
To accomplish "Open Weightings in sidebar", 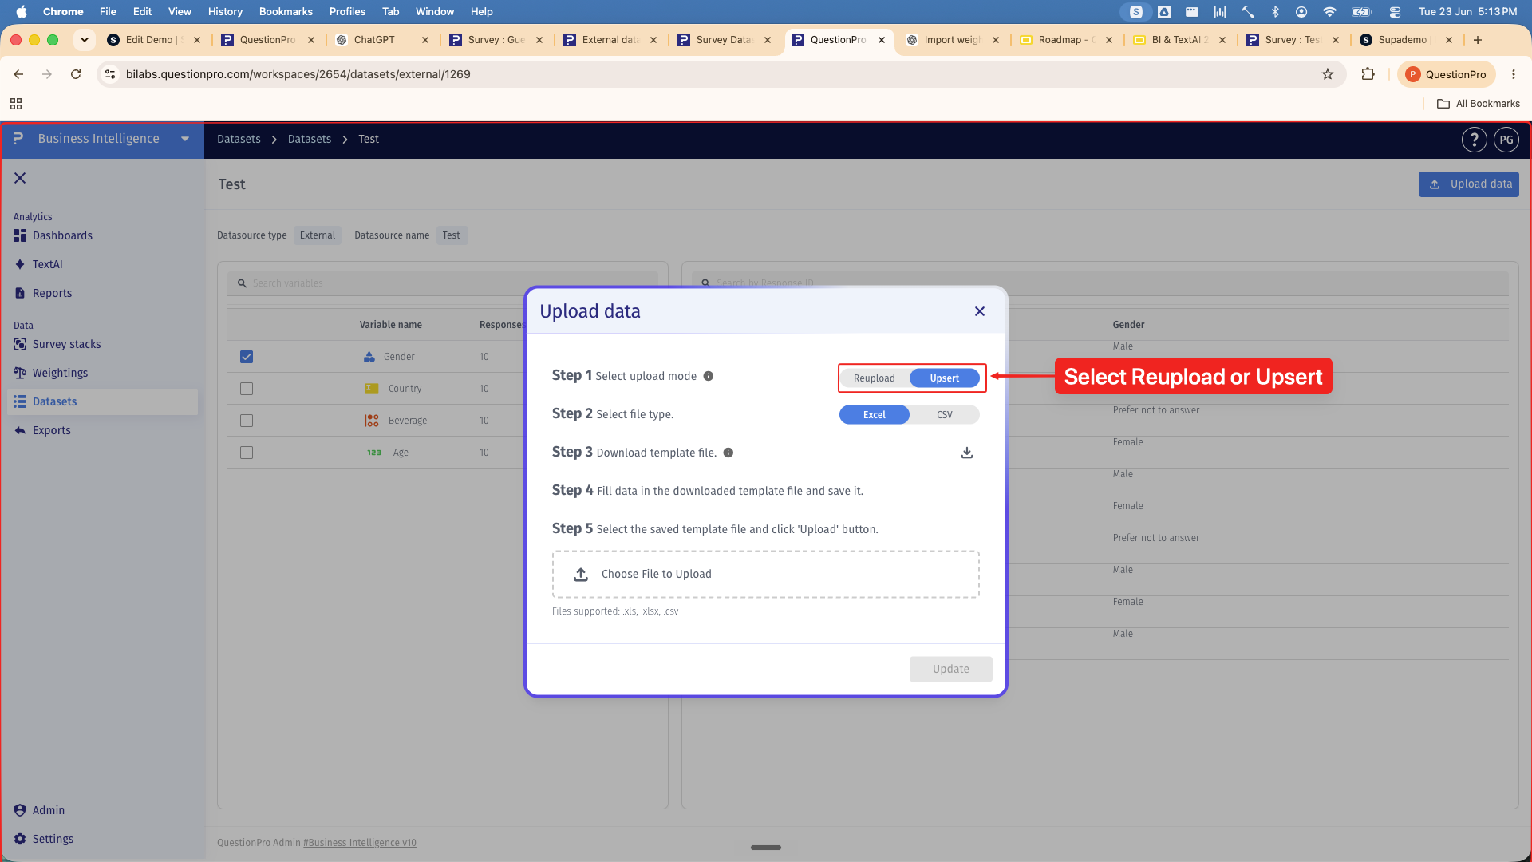I will [x=60, y=373].
